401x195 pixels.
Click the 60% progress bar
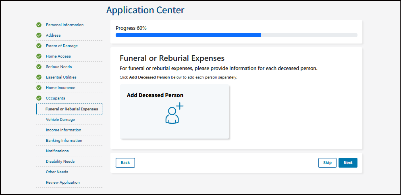236,35
